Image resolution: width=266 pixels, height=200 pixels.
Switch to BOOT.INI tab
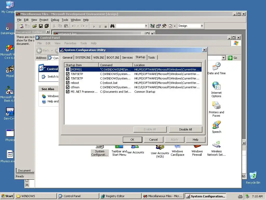click(113, 58)
